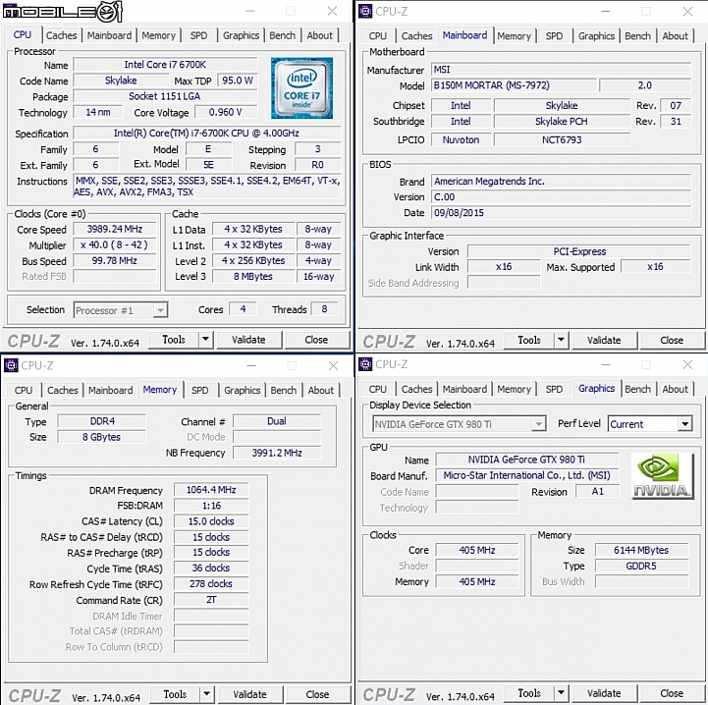
Task: Open the Processor #1 selection dropdown
Action: [121, 310]
